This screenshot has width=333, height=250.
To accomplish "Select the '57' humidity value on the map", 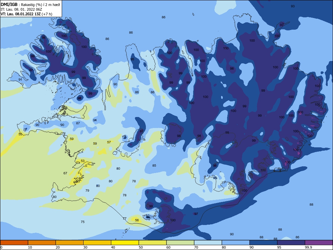I will tap(109, 142).
